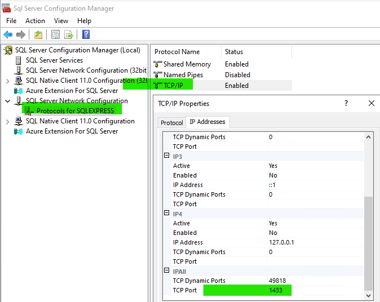Click the scrollbar down arrow in properties

(x=368, y=296)
